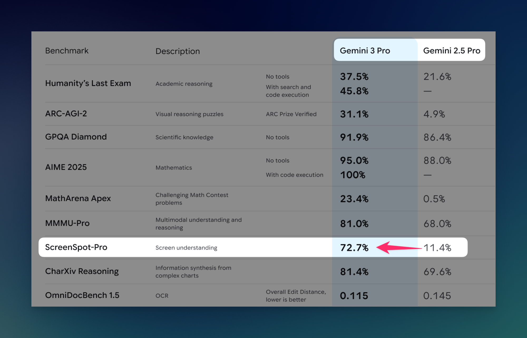Click the Description column header
This screenshot has width=527, height=338.
coord(178,51)
